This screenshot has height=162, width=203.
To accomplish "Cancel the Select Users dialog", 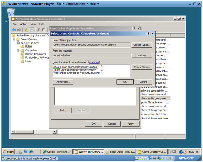I will (143, 82).
